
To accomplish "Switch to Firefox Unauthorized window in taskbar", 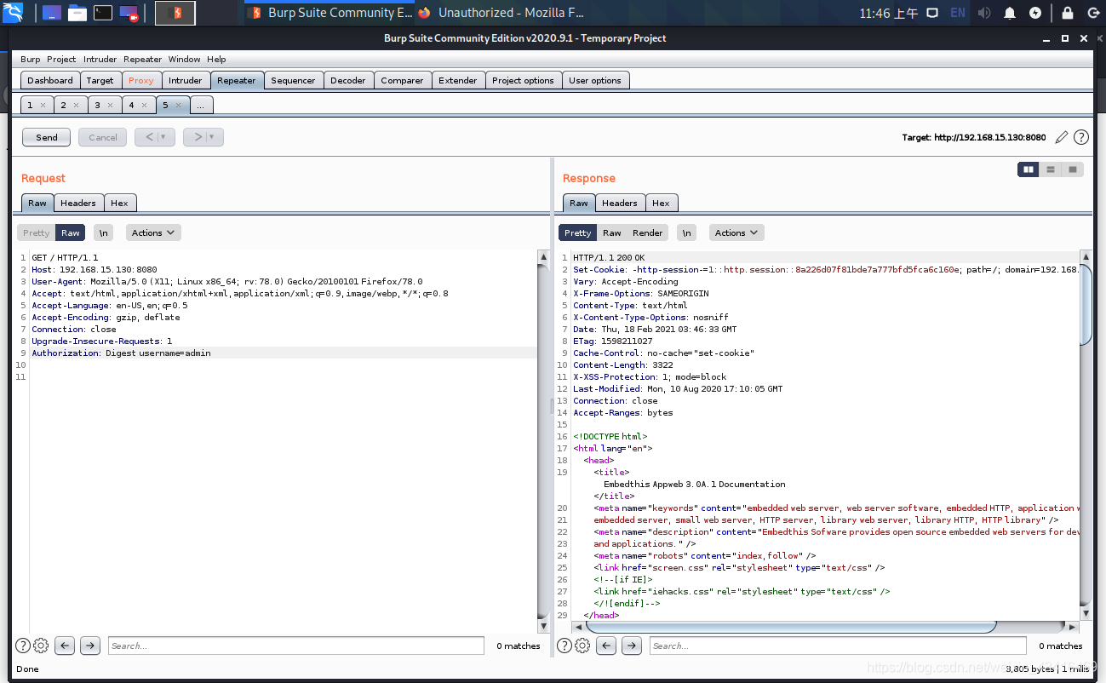I will 501,13.
